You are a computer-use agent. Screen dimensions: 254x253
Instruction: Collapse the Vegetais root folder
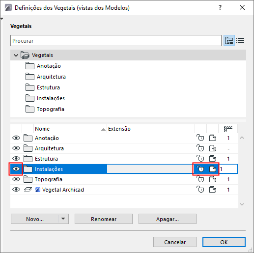[x=16, y=55]
